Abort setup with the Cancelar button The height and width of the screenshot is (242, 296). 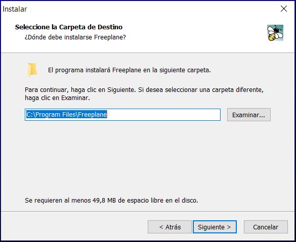[x=266, y=227]
